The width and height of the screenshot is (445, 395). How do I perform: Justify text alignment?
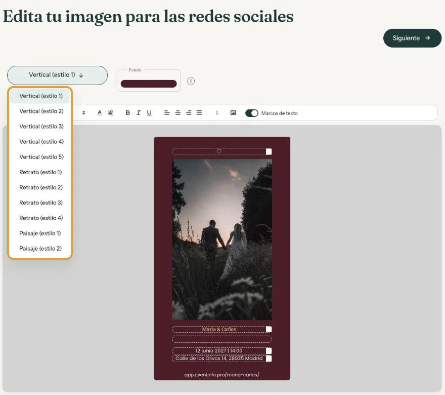pyautogui.click(x=199, y=113)
